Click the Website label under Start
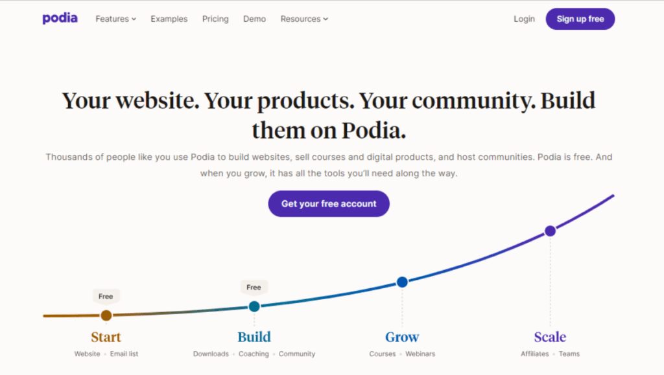 87,354
